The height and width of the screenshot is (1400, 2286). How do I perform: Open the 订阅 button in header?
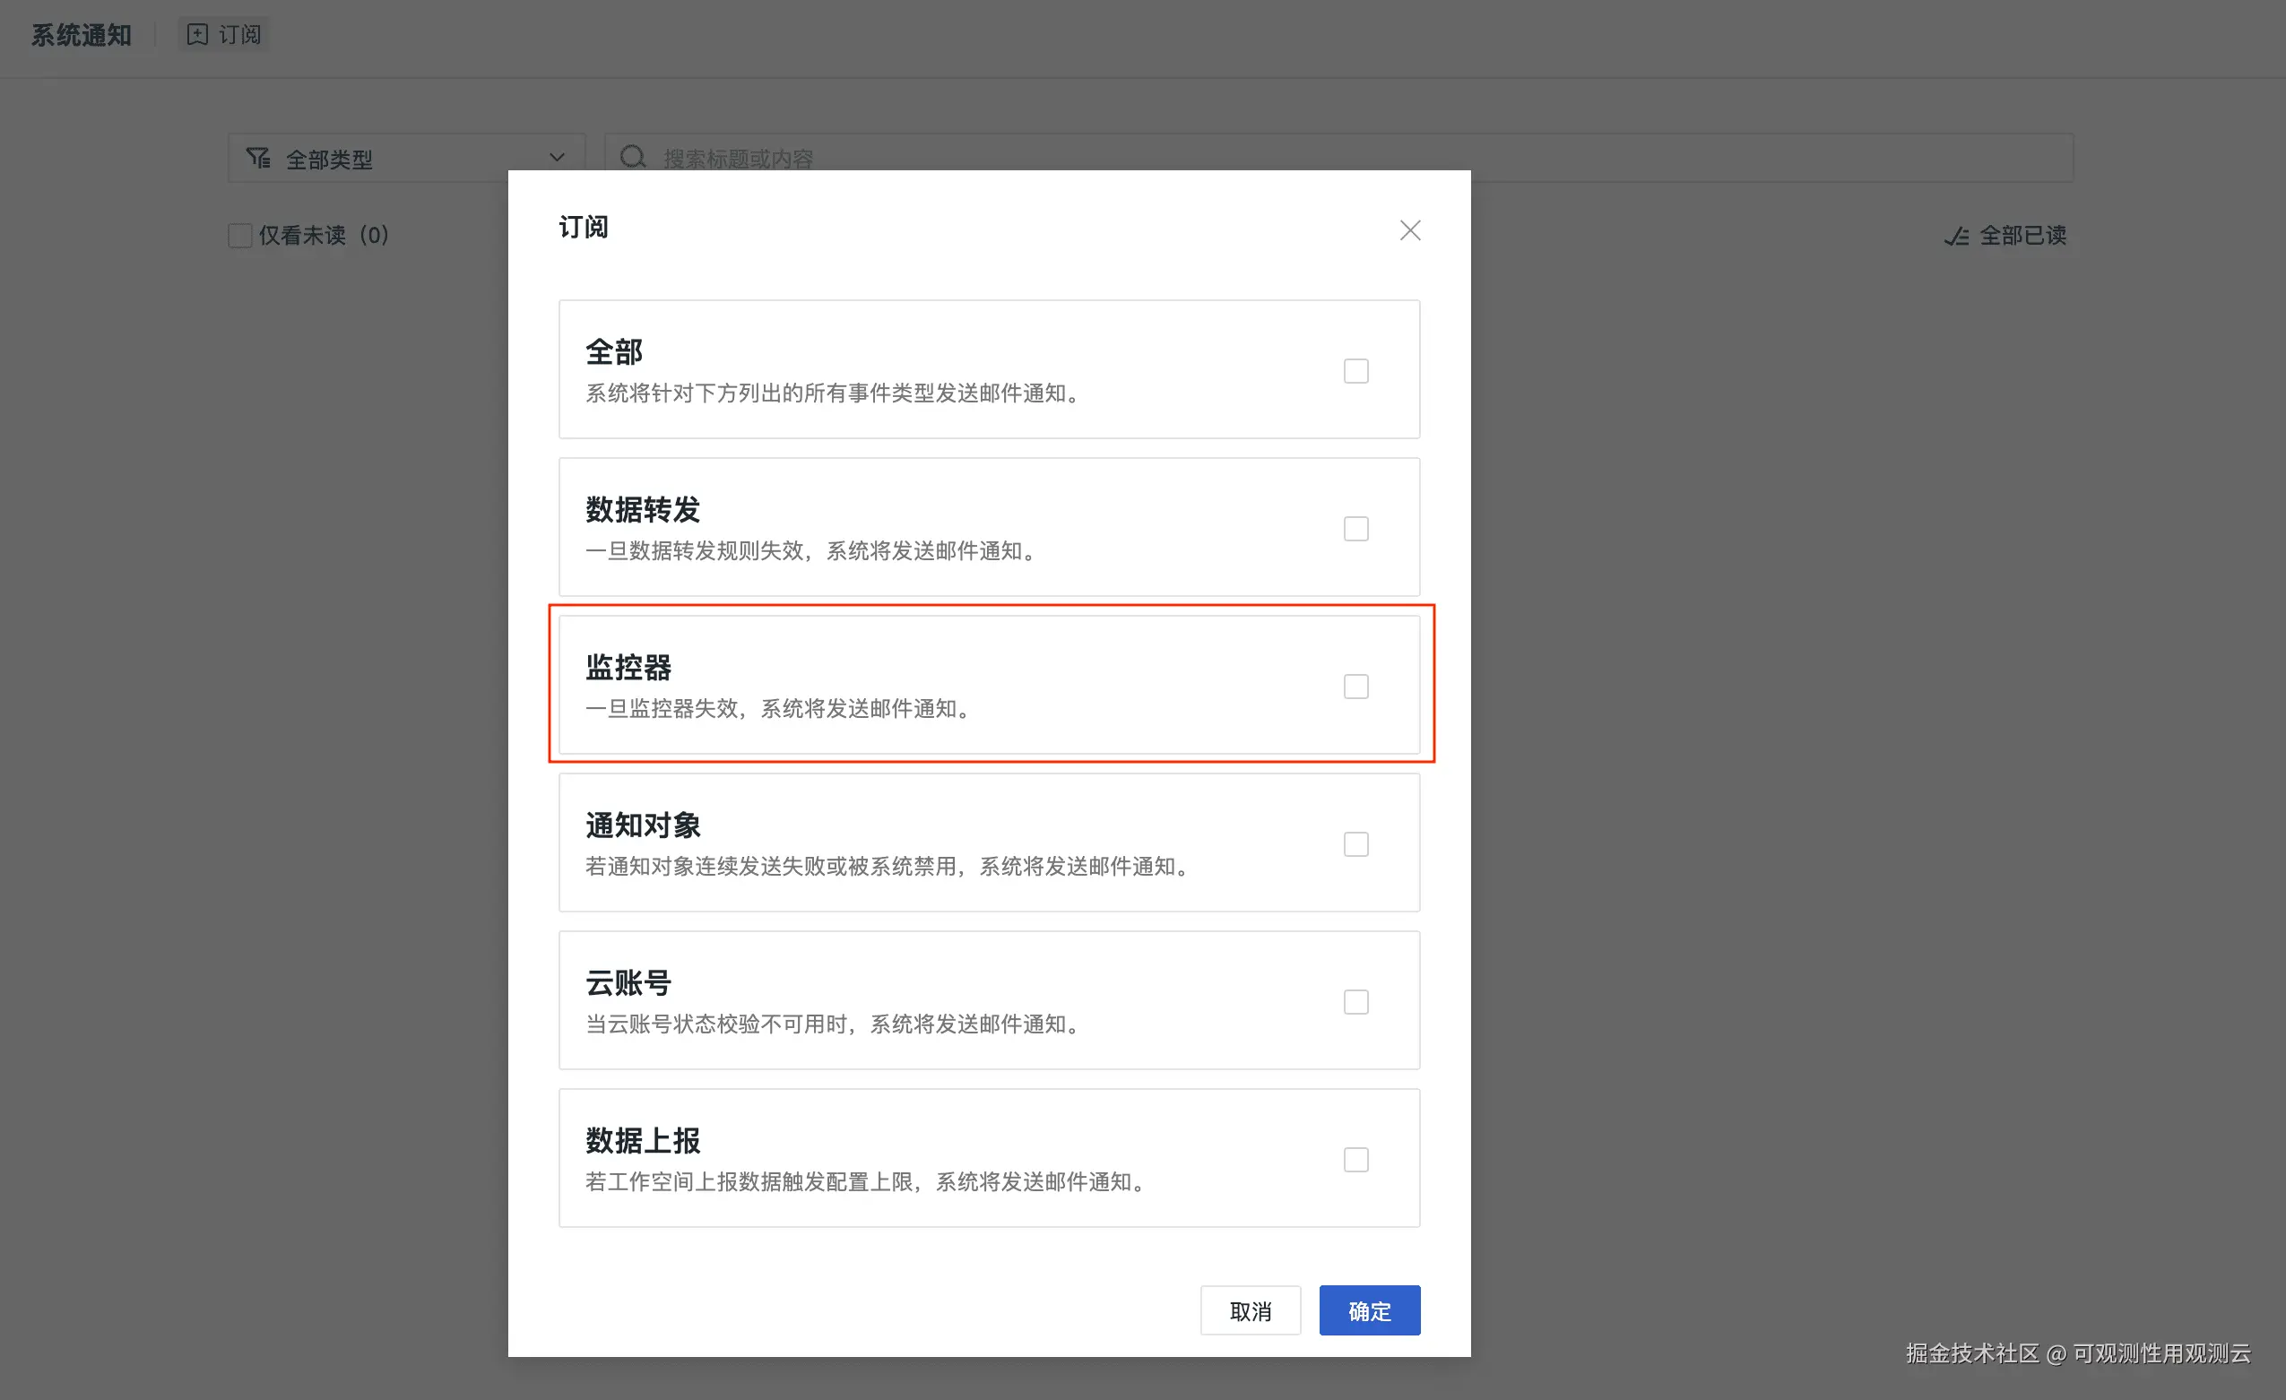pos(223,34)
